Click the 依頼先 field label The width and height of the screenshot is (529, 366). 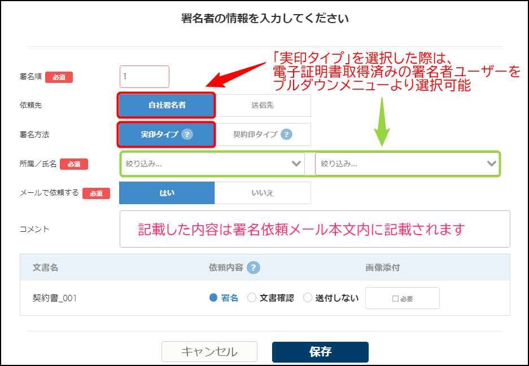tap(30, 105)
